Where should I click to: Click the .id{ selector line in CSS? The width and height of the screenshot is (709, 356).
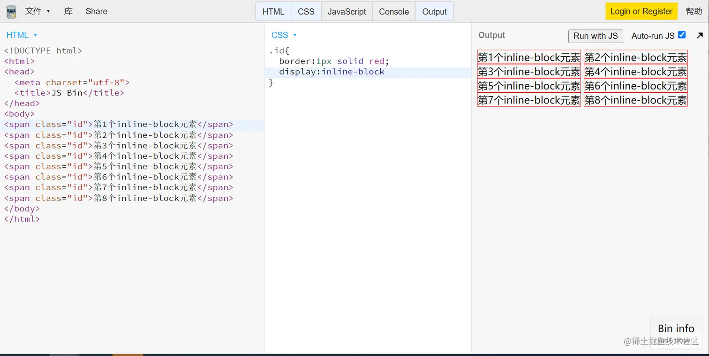[279, 51]
